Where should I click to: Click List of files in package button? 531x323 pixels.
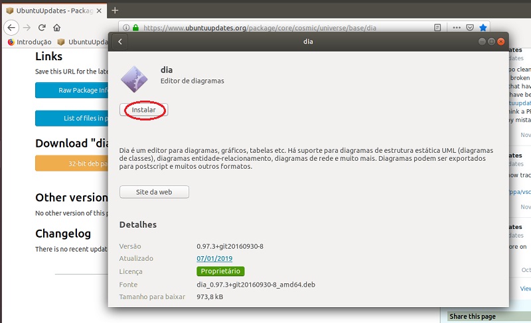click(x=72, y=118)
